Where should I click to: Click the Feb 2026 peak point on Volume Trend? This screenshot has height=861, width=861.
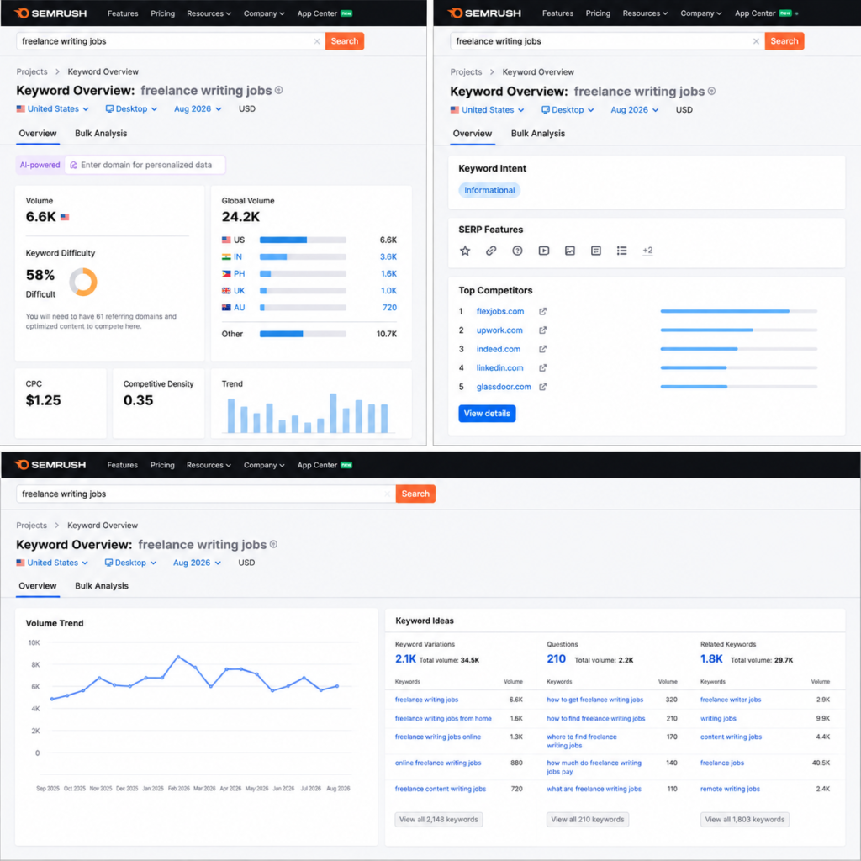178,657
